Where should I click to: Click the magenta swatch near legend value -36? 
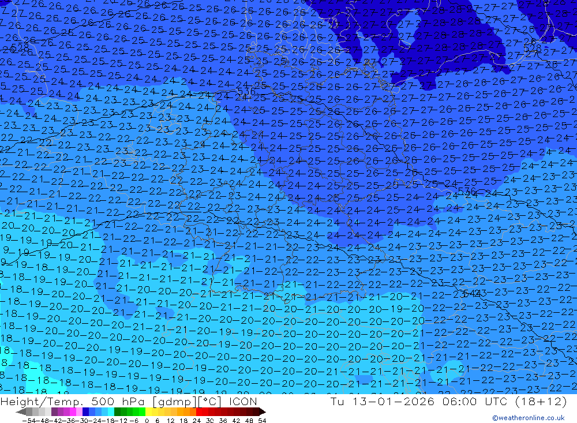[x=73, y=411]
